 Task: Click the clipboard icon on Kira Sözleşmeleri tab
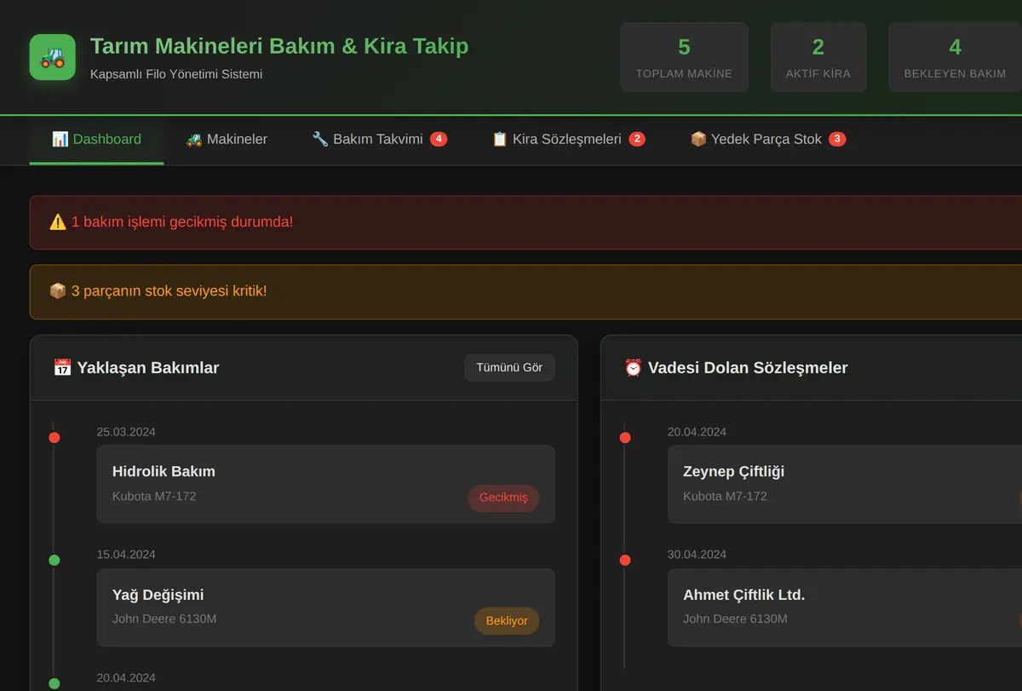(500, 139)
